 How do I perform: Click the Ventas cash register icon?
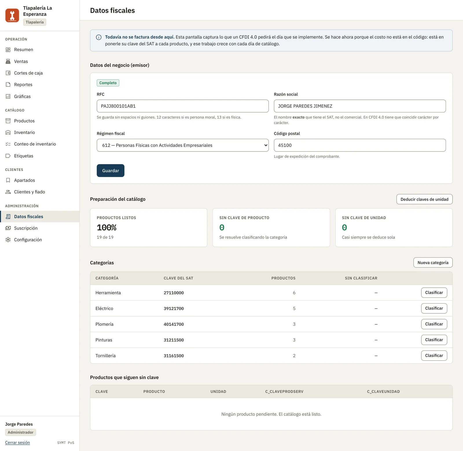pyautogui.click(x=8, y=61)
